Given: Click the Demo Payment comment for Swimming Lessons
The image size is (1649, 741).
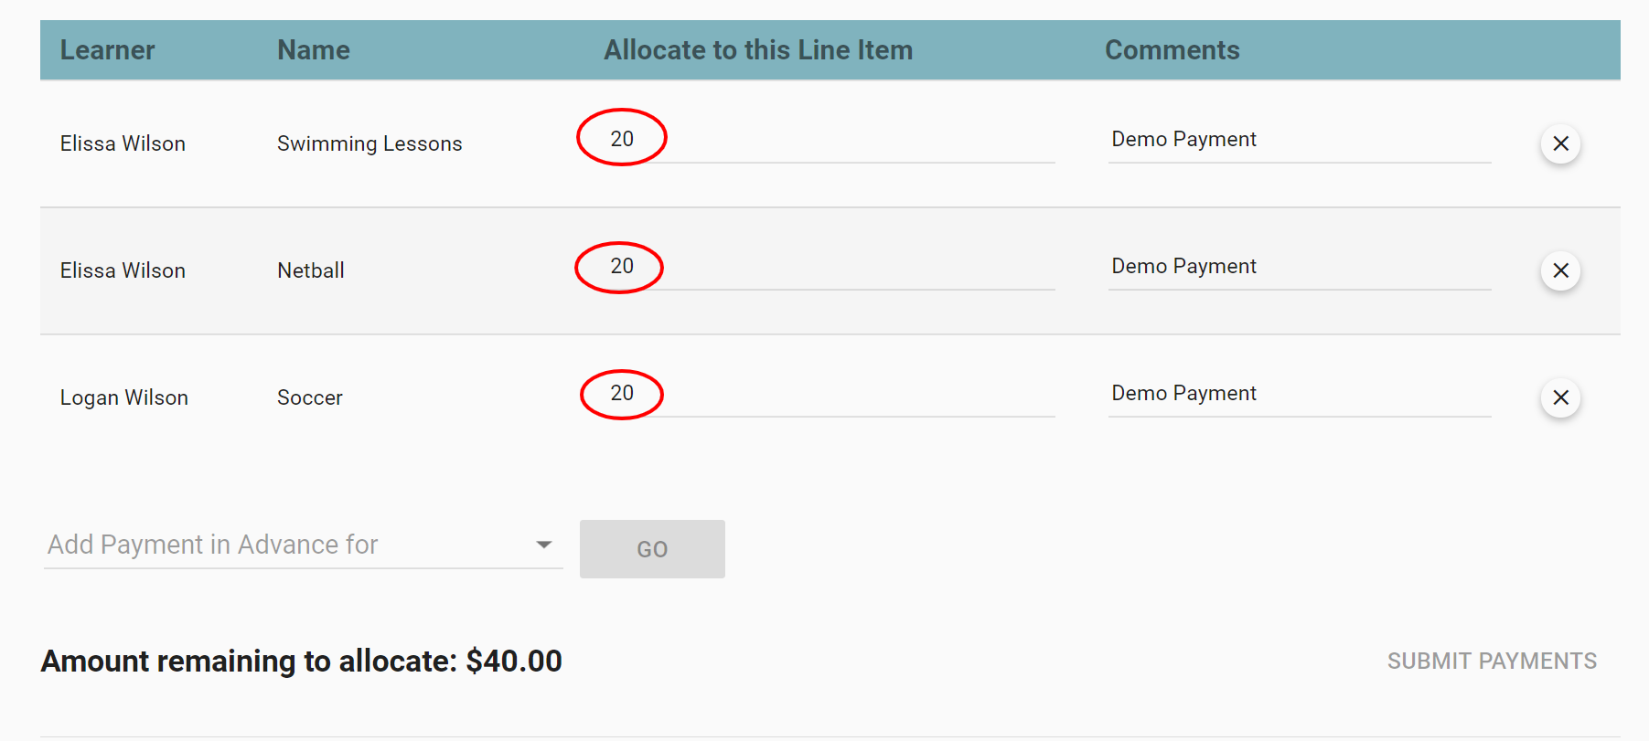Looking at the screenshot, I should [x=1183, y=139].
